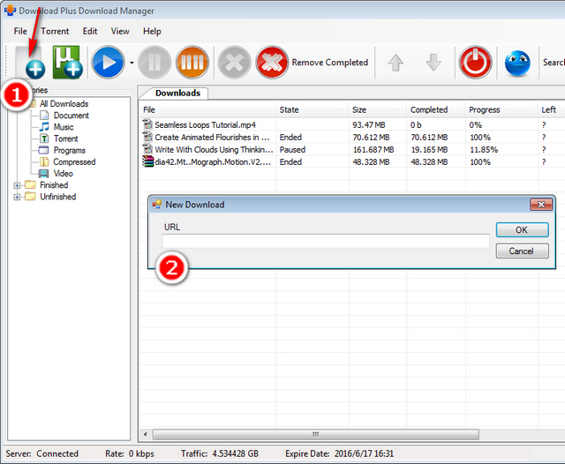Click the Compressed archive category icon
The height and width of the screenshot is (464, 565).
pyautogui.click(x=44, y=161)
